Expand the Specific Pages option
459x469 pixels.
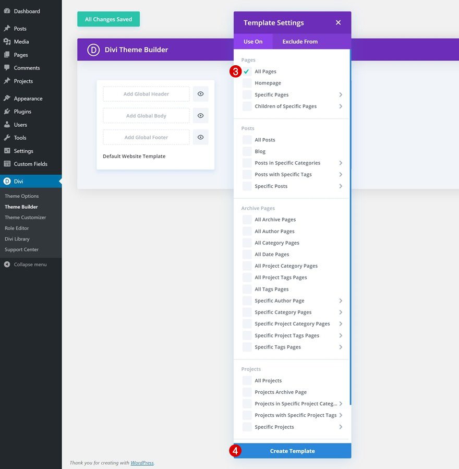(342, 94)
